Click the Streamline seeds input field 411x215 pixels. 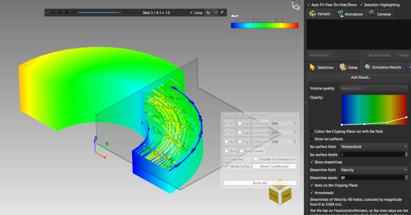coord(372,177)
